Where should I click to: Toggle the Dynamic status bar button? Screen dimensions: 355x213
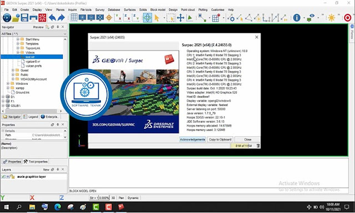133,198
